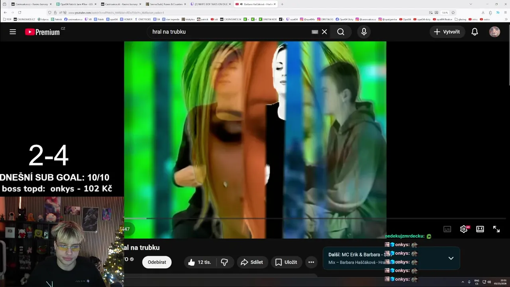Enter fullscreen on the video
Screen dimensions: 510x287
click(496, 229)
